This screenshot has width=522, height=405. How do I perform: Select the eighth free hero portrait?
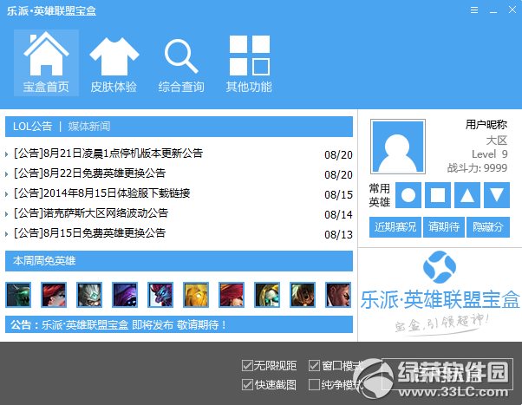[267, 295]
